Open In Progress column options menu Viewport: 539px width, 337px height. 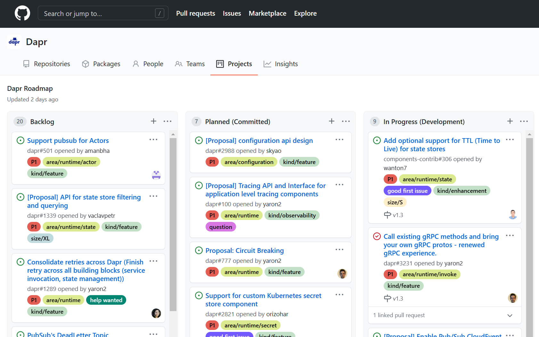[x=524, y=121]
